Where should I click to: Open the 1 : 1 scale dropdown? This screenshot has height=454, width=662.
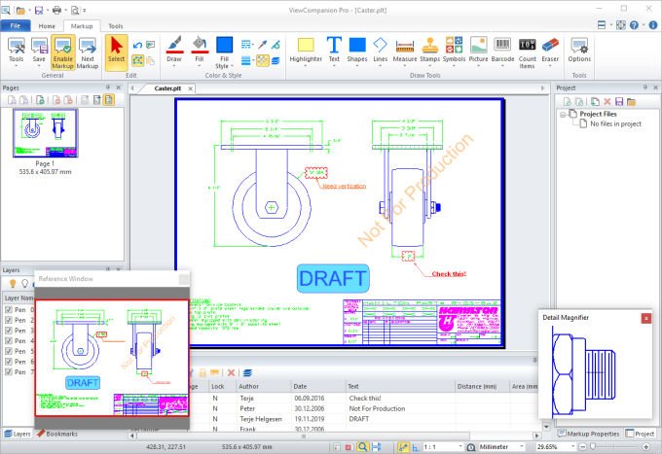point(460,446)
